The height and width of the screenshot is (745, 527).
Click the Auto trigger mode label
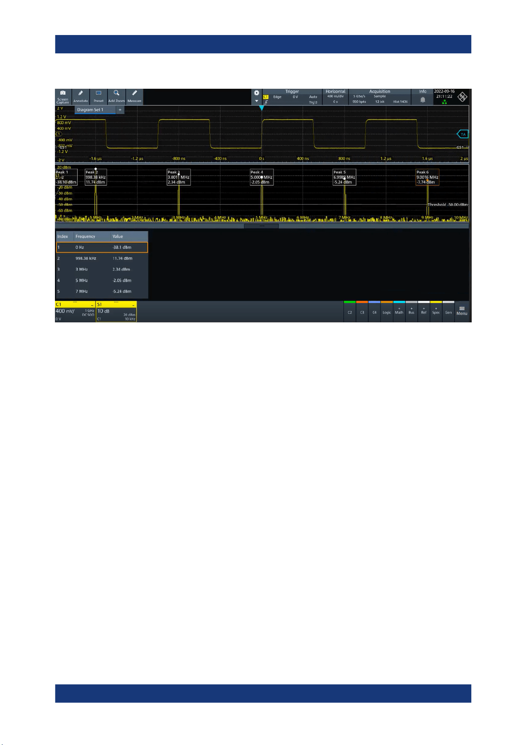coord(313,97)
